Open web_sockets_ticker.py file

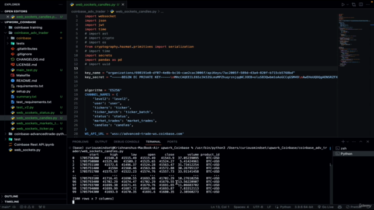pos(35,128)
